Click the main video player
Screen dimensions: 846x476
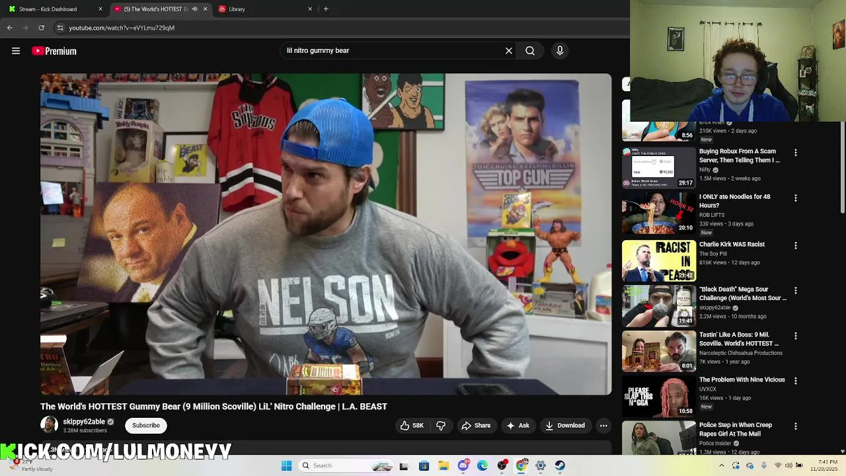coord(326,234)
